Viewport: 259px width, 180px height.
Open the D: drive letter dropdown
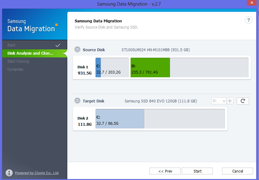pyautogui.click(x=219, y=101)
